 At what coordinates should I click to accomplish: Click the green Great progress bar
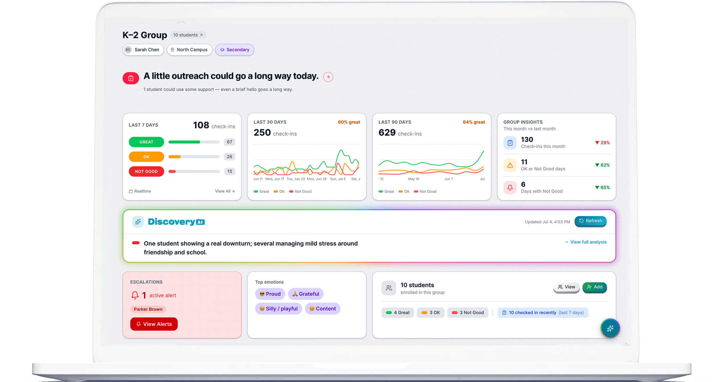[193, 142]
